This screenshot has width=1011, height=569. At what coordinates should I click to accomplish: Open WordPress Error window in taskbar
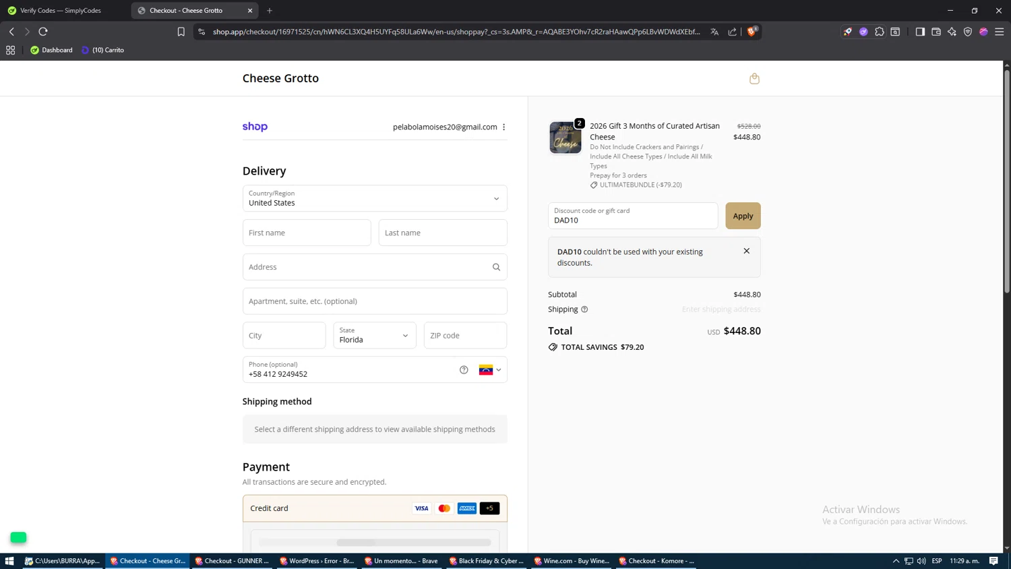[317, 561]
